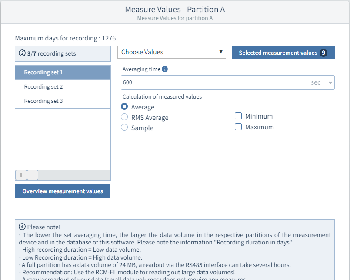Click the 24 MB full partition note line

(x=155, y=265)
